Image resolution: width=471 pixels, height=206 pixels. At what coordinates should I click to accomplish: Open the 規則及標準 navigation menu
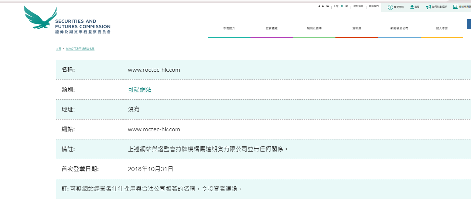click(314, 28)
